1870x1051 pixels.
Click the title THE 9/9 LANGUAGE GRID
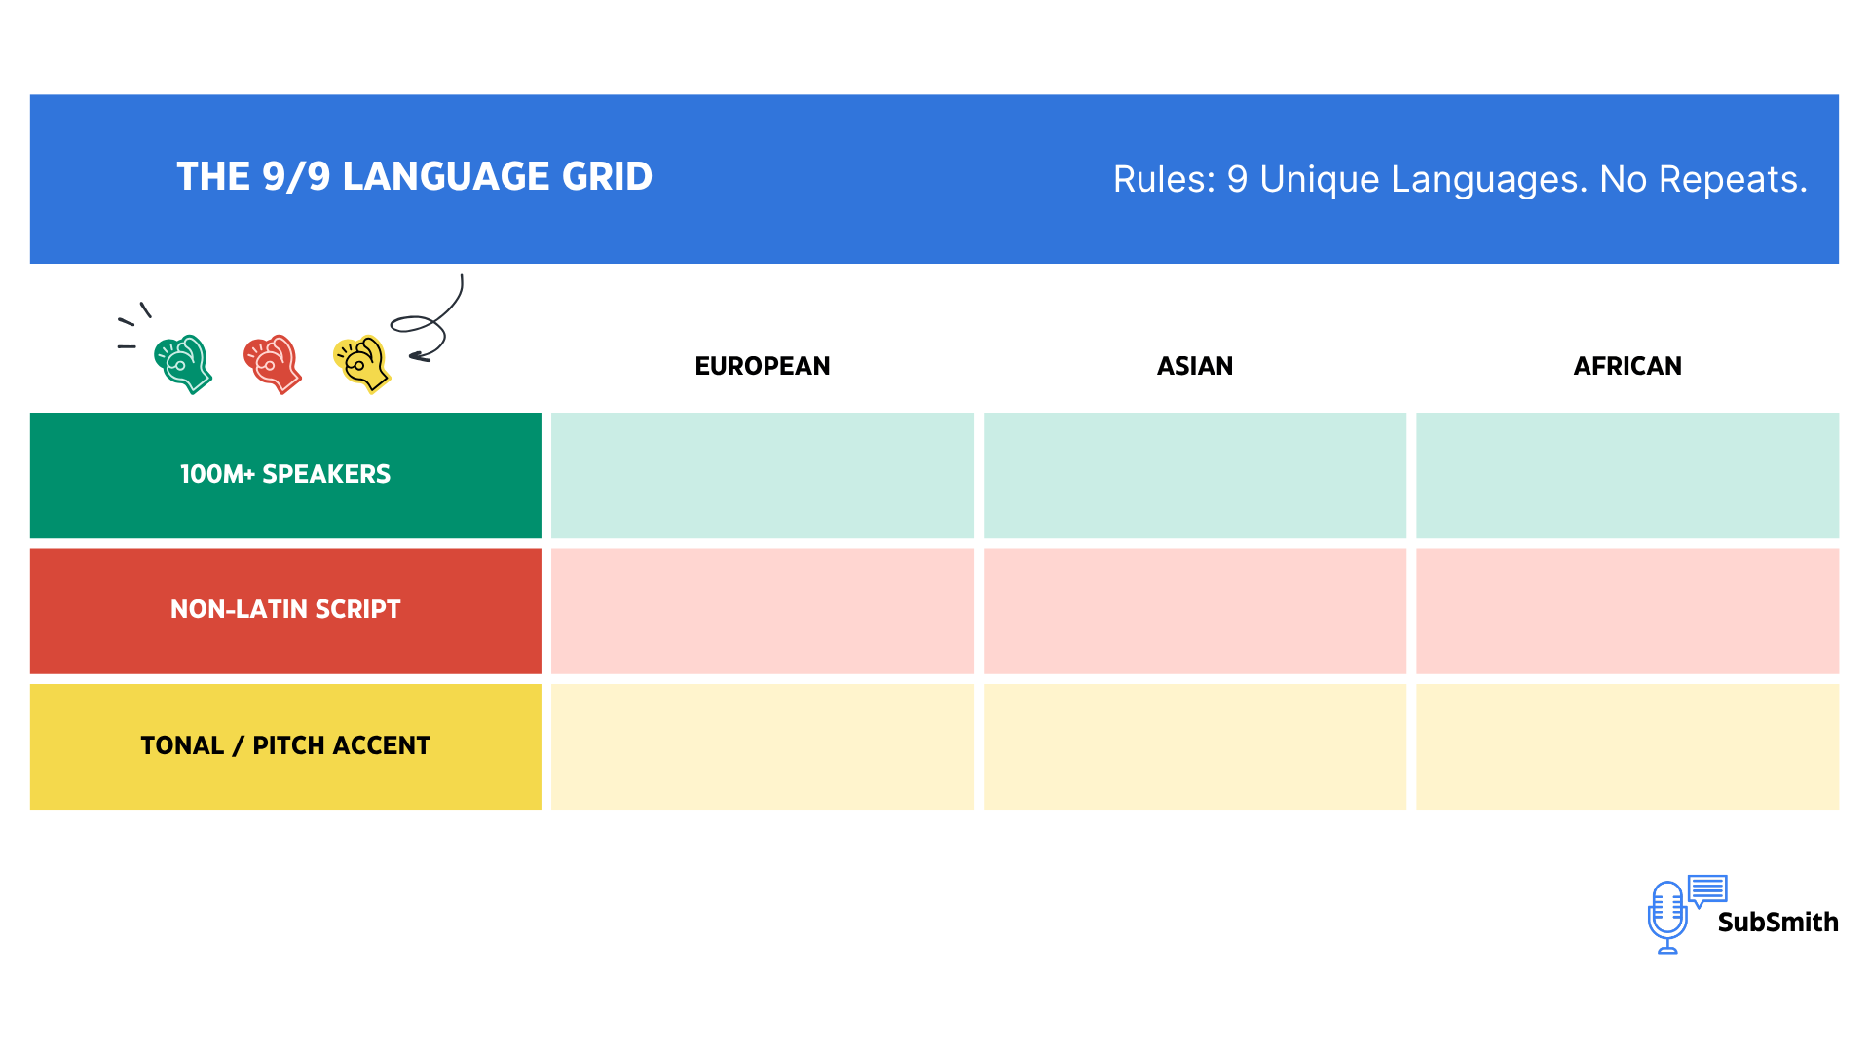pos(415,177)
